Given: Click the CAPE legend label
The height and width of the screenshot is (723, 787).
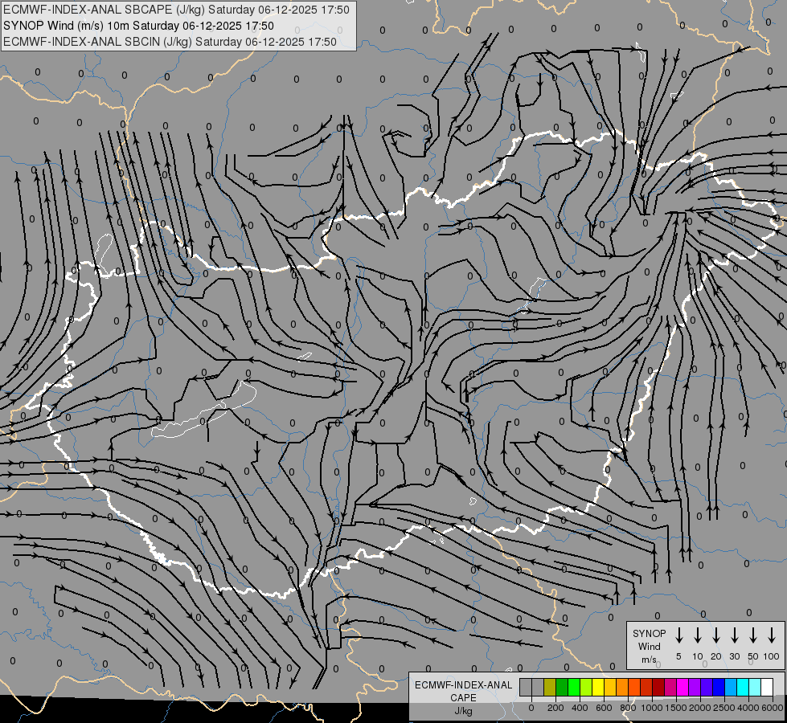Looking at the screenshot, I should (463, 698).
